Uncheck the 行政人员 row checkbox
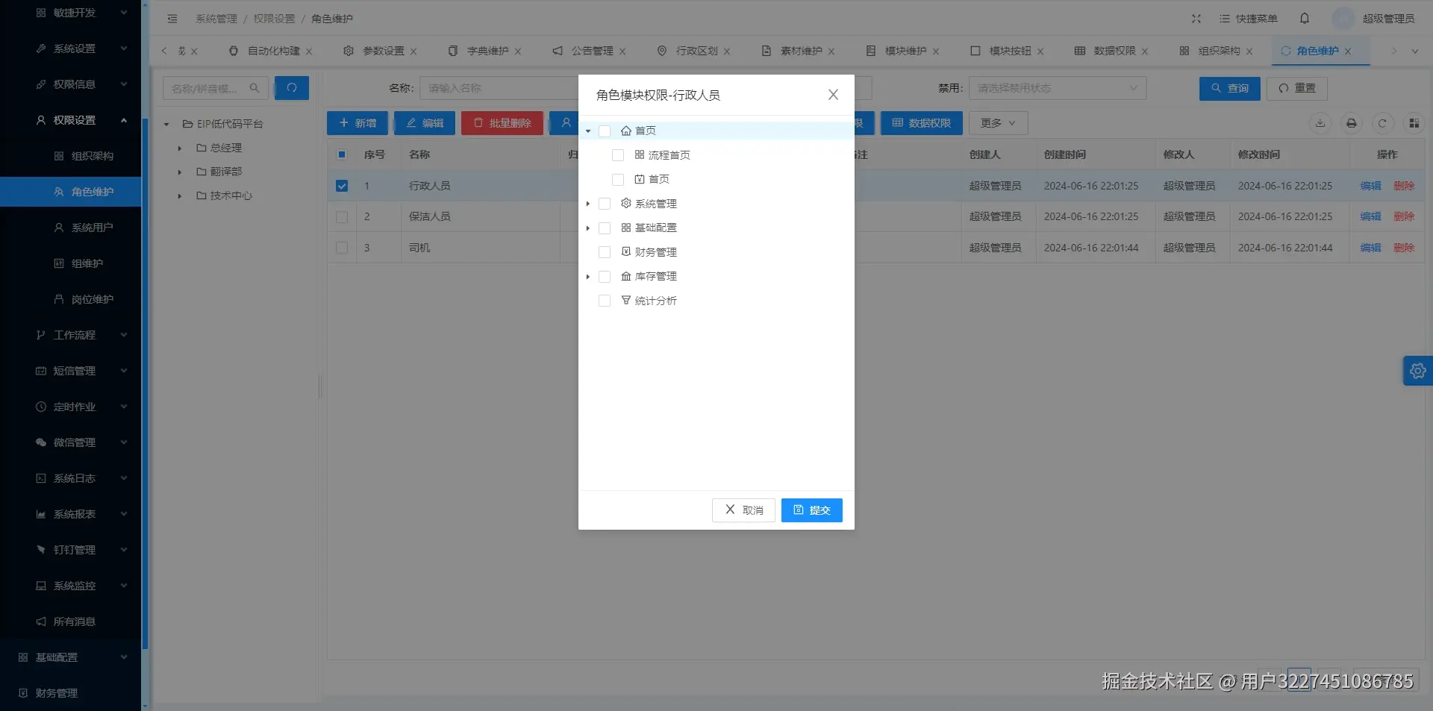 point(342,186)
